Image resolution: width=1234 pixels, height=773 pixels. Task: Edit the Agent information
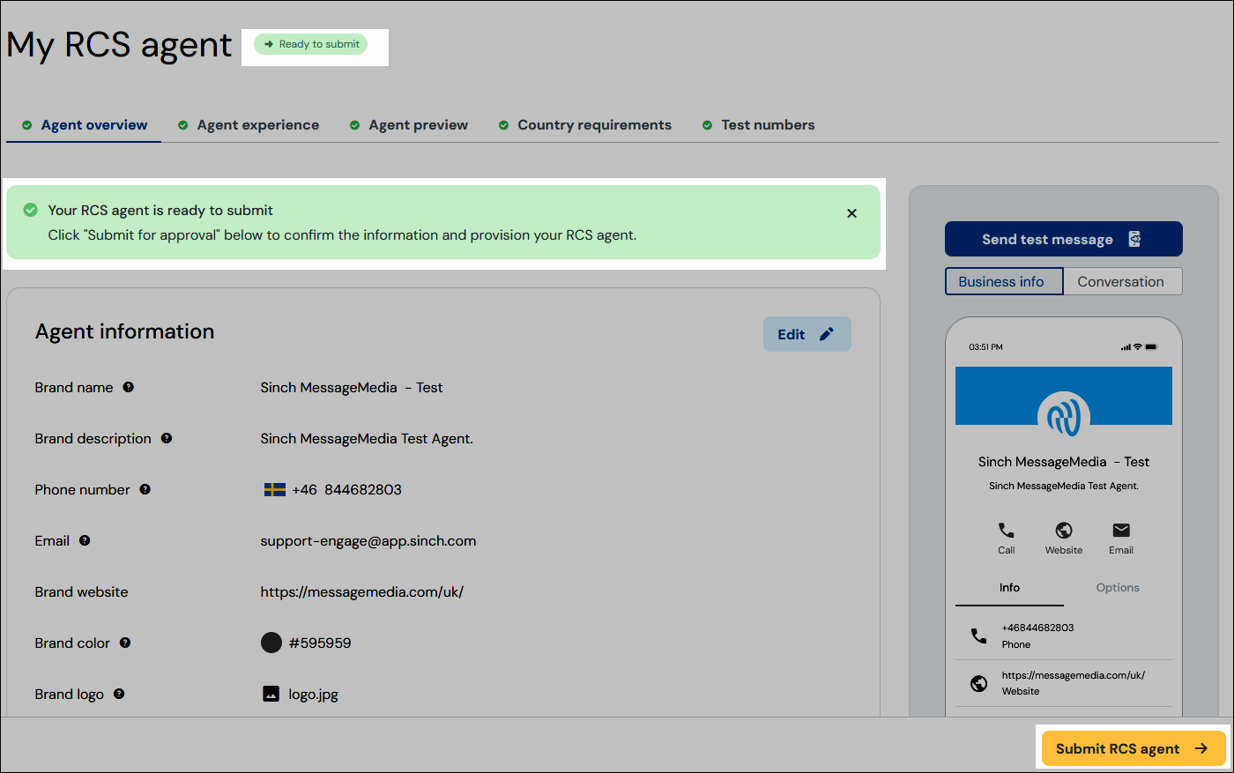[807, 334]
